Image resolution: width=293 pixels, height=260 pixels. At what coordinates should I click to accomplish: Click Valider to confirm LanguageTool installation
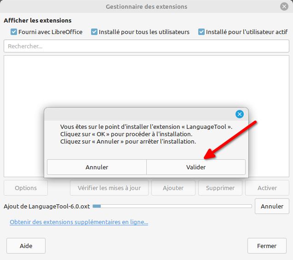coord(196,167)
